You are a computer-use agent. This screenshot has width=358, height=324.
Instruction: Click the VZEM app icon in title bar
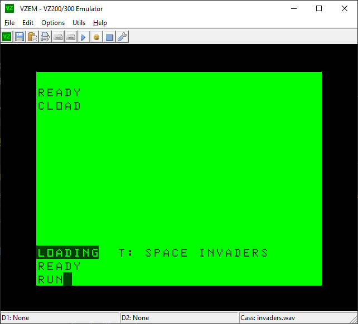pos(9,9)
